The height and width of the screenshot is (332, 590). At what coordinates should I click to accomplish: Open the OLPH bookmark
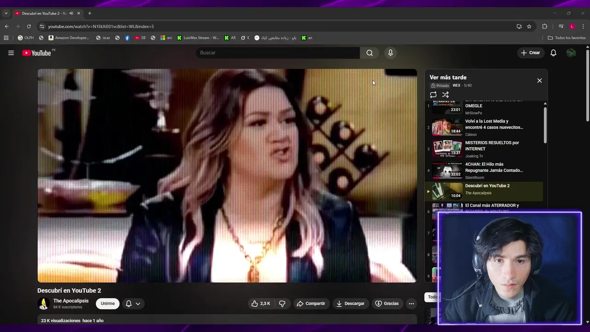tap(26, 38)
